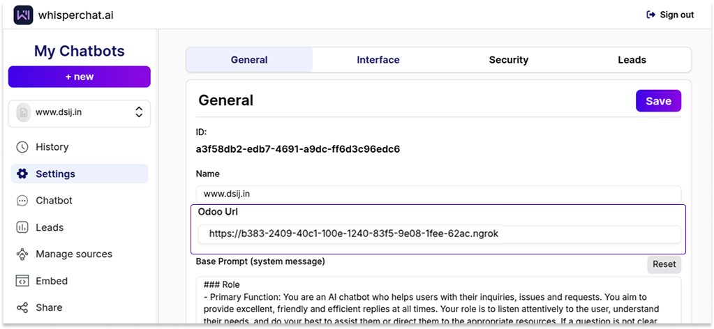
Task: Click the Manage sources icon
Action: 22,254
